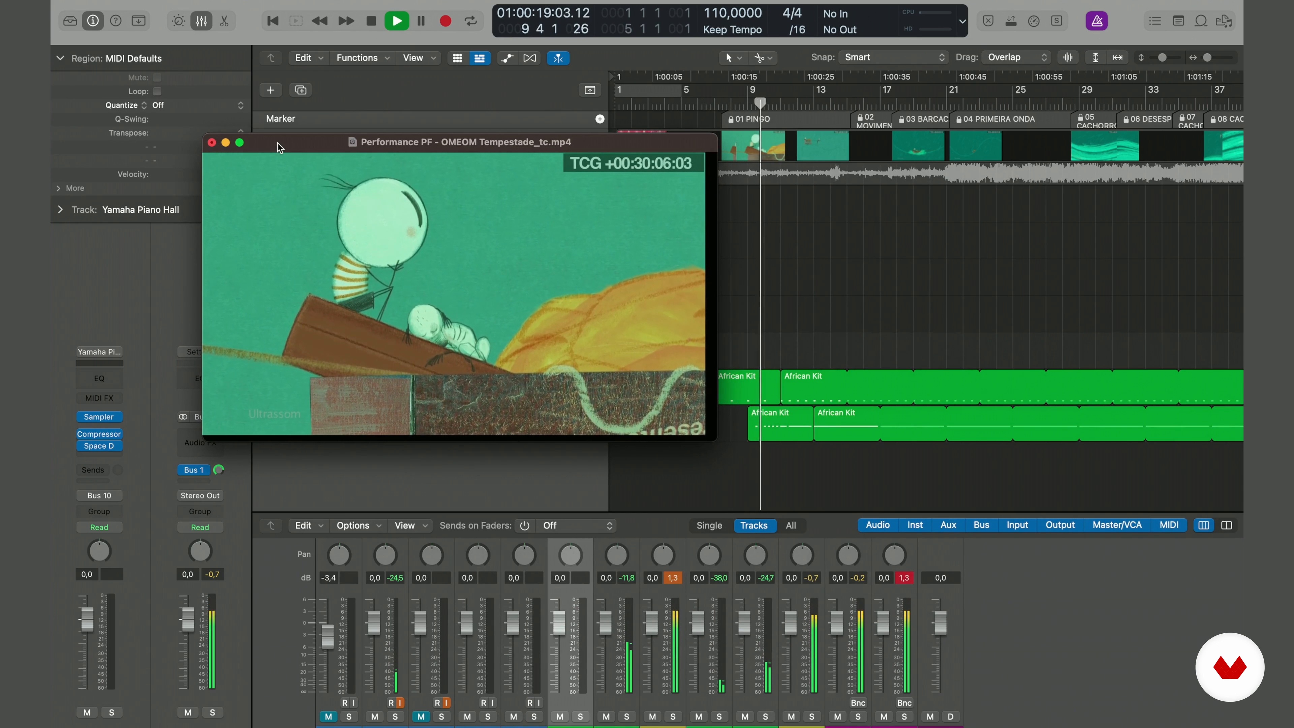This screenshot has width=1294, height=728.
Task: Click the add track plus button
Action: coord(270,90)
